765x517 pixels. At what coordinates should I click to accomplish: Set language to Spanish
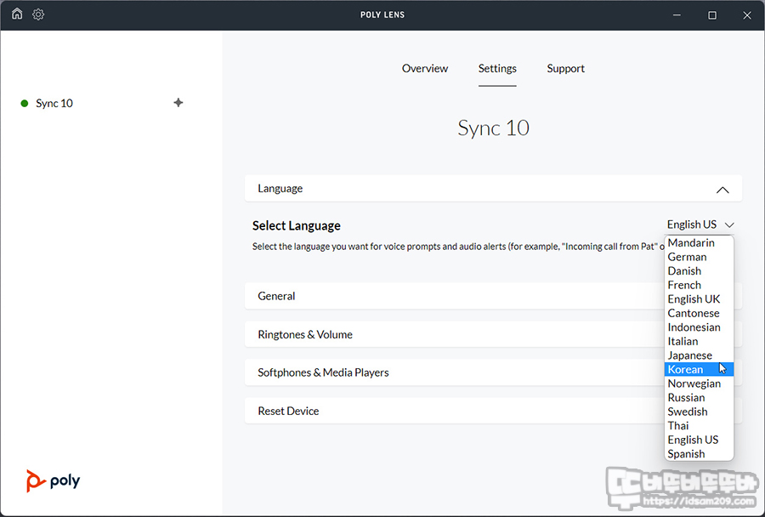click(700, 454)
